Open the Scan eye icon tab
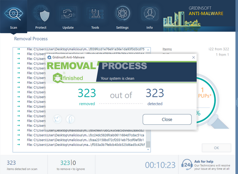The image size is (238, 174). pyautogui.click(x=13, y=16)
